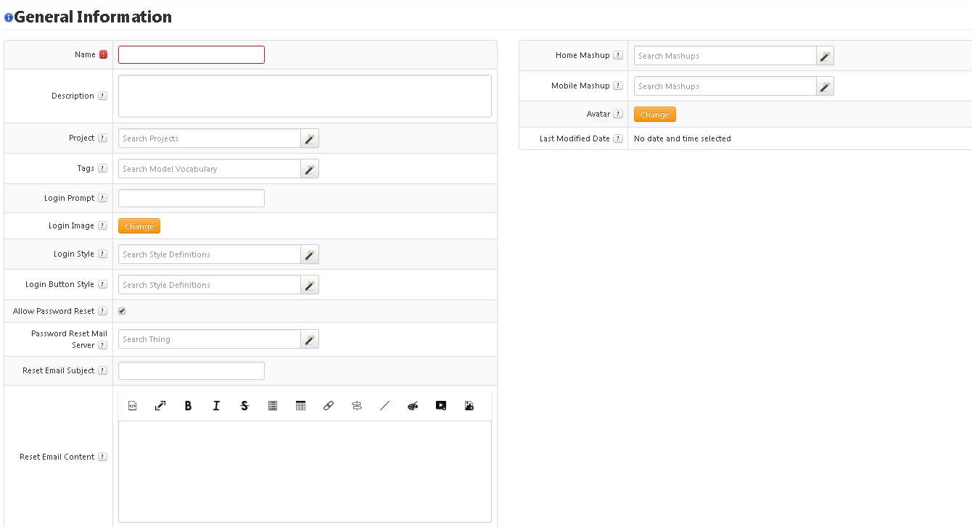Click into the Description text area

click(x=305, y=96)
